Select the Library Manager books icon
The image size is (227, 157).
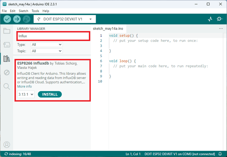tap(6, 59)
